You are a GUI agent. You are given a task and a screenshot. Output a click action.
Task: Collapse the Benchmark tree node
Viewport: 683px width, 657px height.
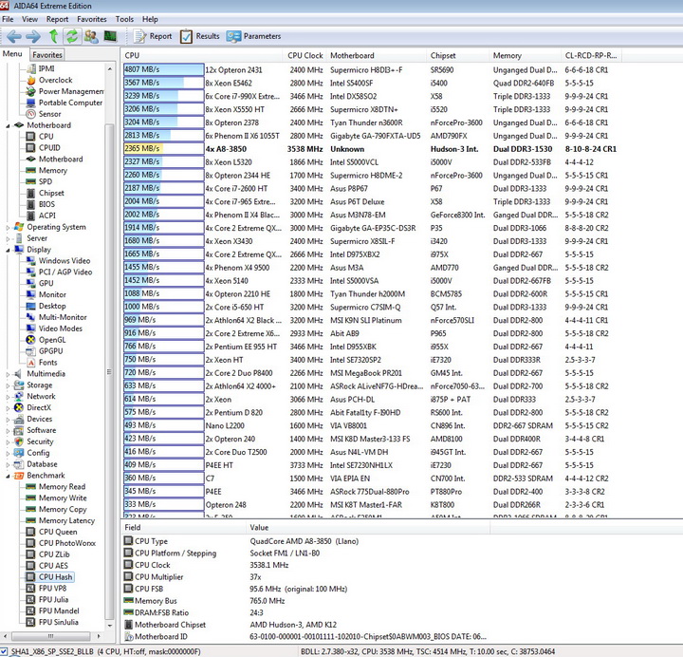(x=8, y=476)
